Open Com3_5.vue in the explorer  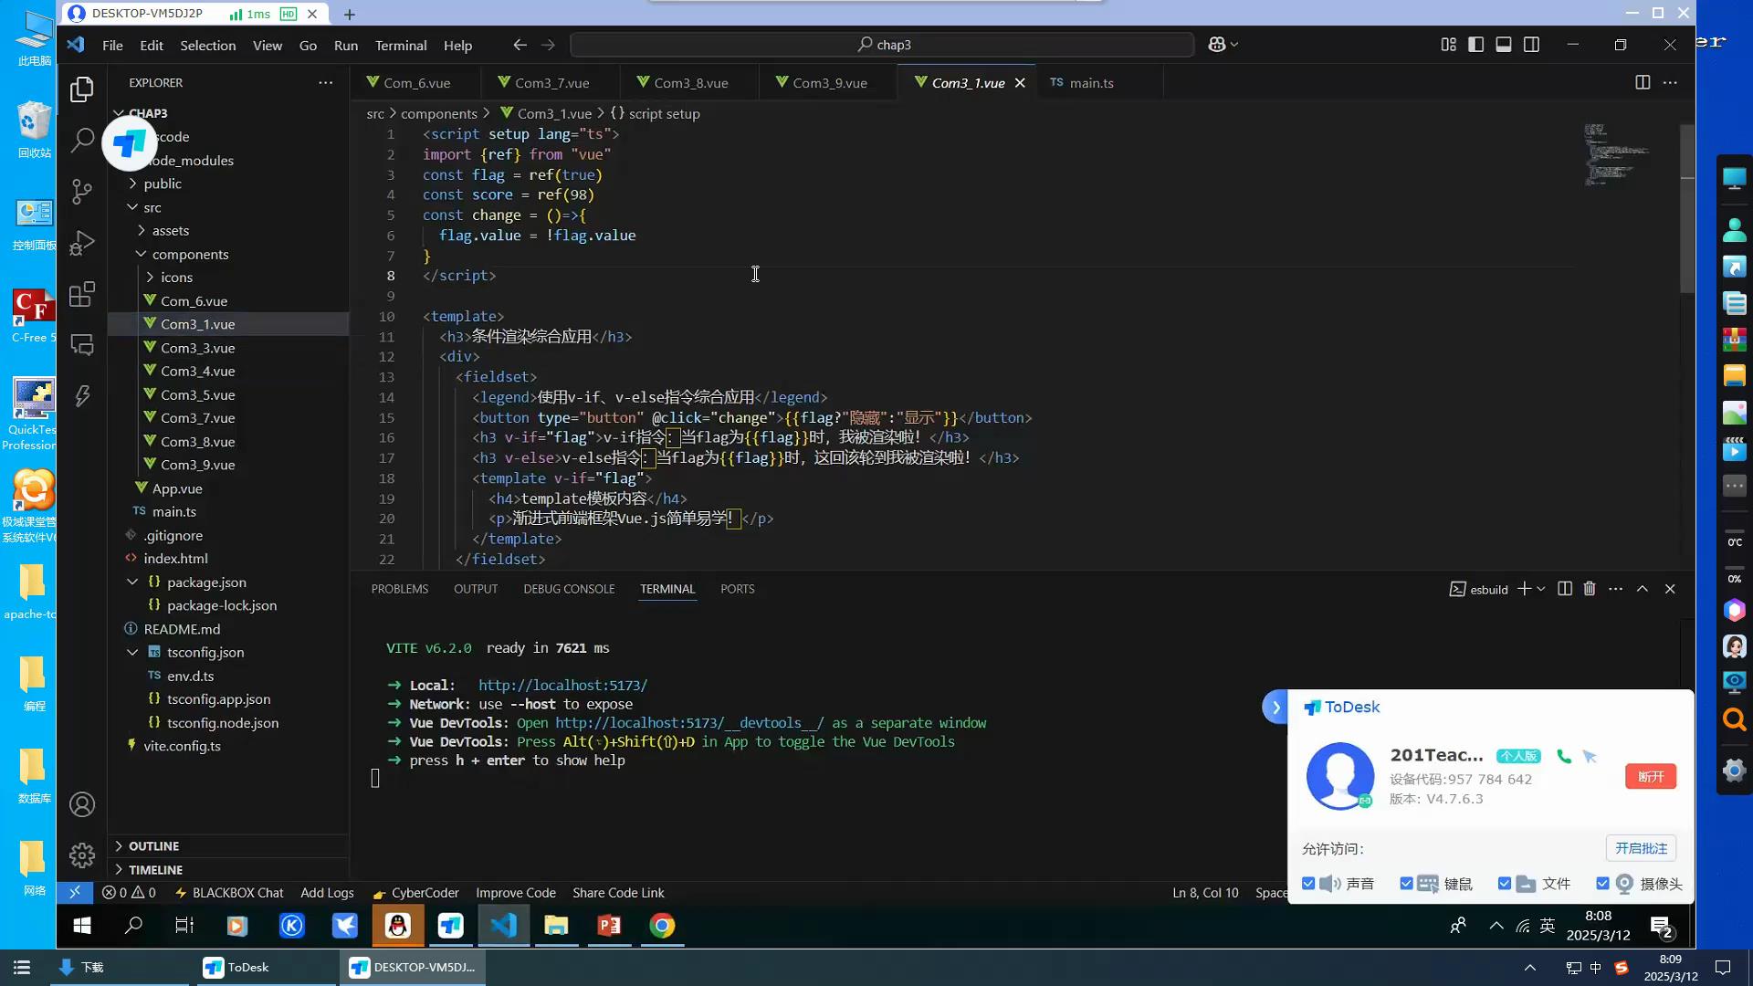tap(197, 394)
